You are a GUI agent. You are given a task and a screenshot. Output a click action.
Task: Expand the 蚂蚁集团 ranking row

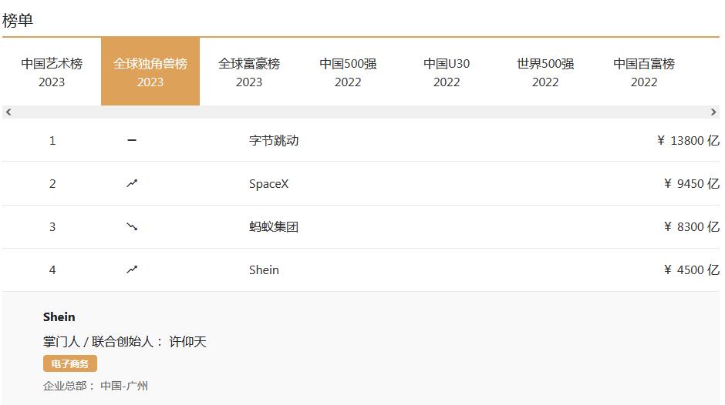[x=274, y=226]
